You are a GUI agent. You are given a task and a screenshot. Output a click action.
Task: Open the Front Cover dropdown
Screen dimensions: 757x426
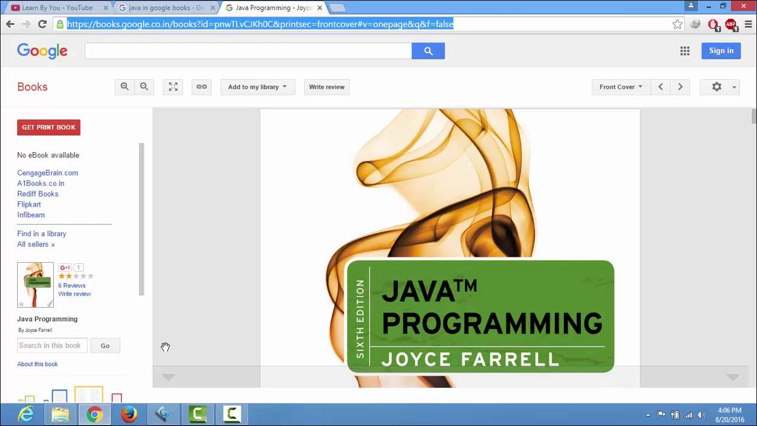pyautogui.click(x=620, y=86)
